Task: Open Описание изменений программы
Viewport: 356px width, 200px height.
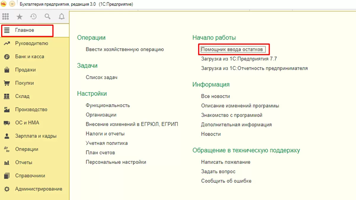Action: [240, 106]
